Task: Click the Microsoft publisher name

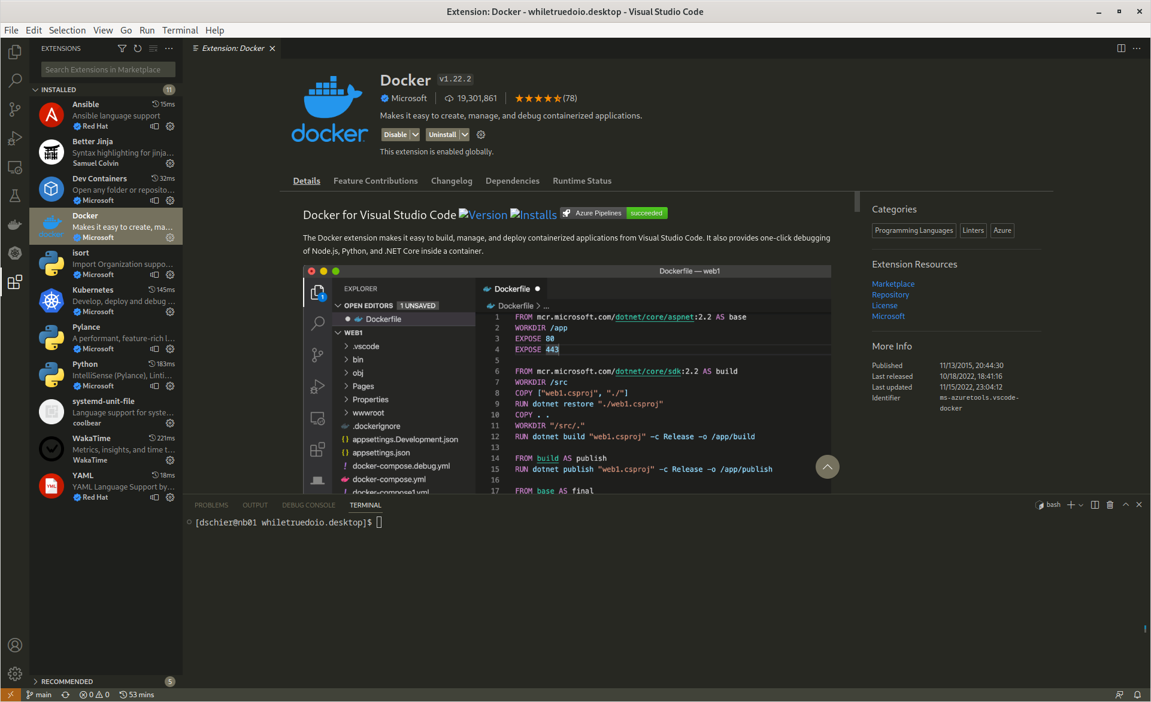Action: pos(409,98)
